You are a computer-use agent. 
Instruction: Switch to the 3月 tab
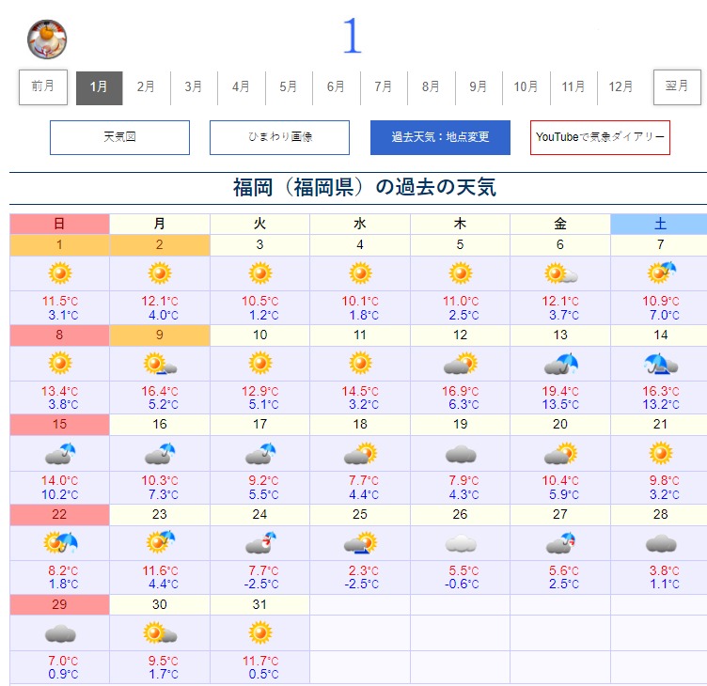(x=194, y=88)
